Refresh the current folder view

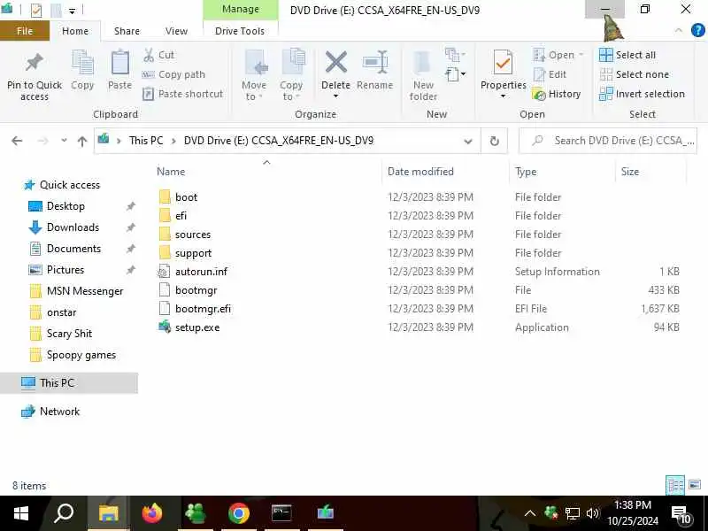tap(495, 142)
